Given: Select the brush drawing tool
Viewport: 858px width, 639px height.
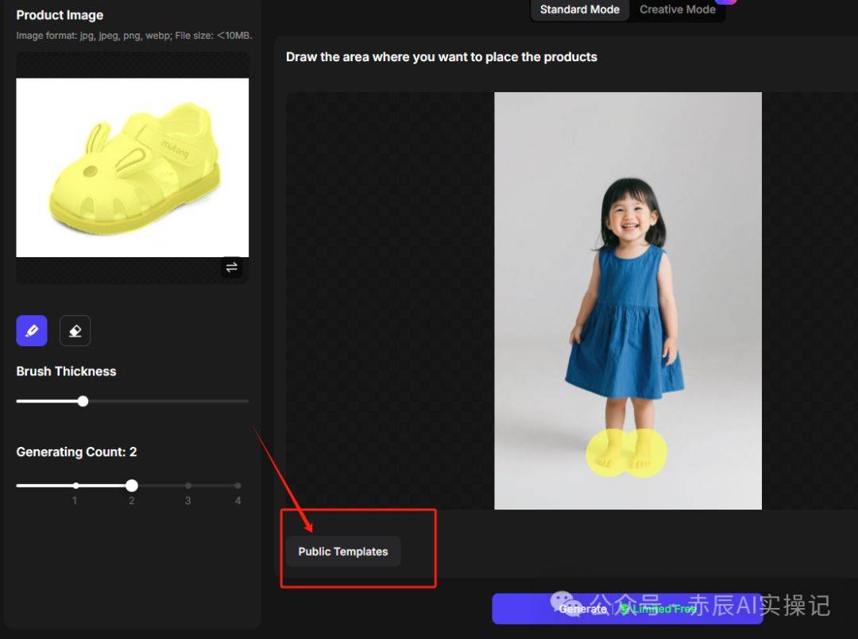Looking at the screenshot, I should [x=32, y=331].
